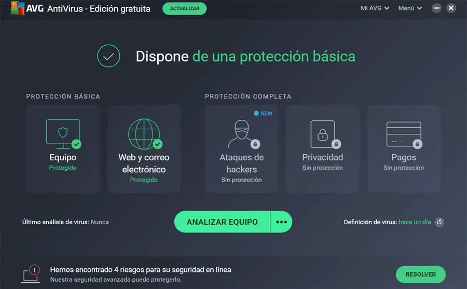Click the ACTUALIZAR upgrade button
The height and width of the screenshot is (289, 467).
click(185, 9)
